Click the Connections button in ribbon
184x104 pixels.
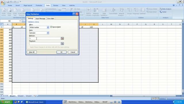[51, 9]
